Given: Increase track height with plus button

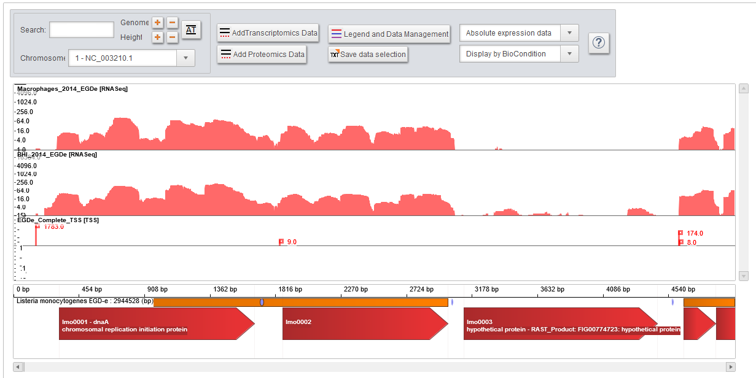Looking at the screenshot, I should [x=158, y=37].
